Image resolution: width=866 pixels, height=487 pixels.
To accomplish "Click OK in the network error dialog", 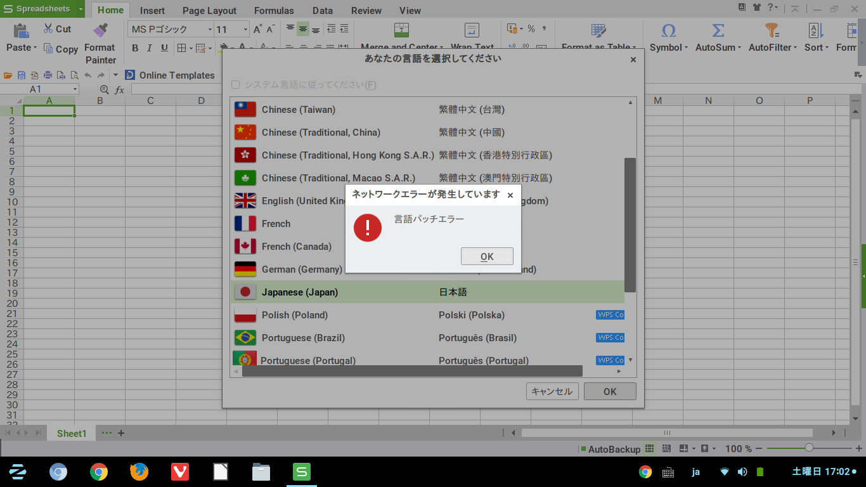I will (487, 256).
